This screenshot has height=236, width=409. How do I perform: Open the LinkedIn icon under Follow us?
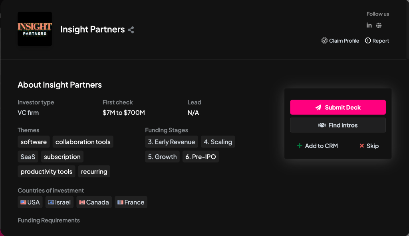point(369,26)
